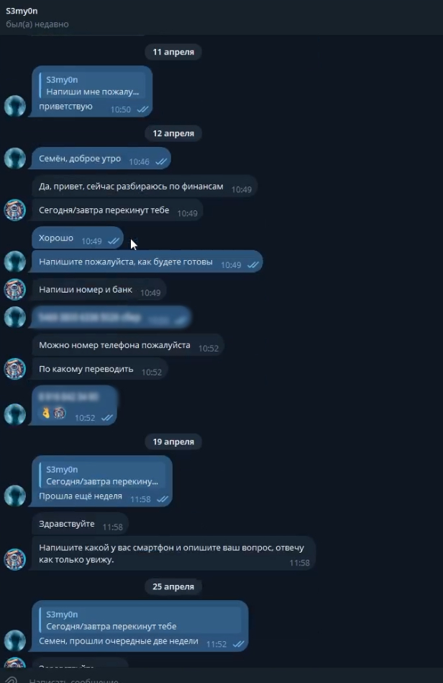Click the attachment paperclip icon
This screenshot has height=683, width=443.
(11, 679)
